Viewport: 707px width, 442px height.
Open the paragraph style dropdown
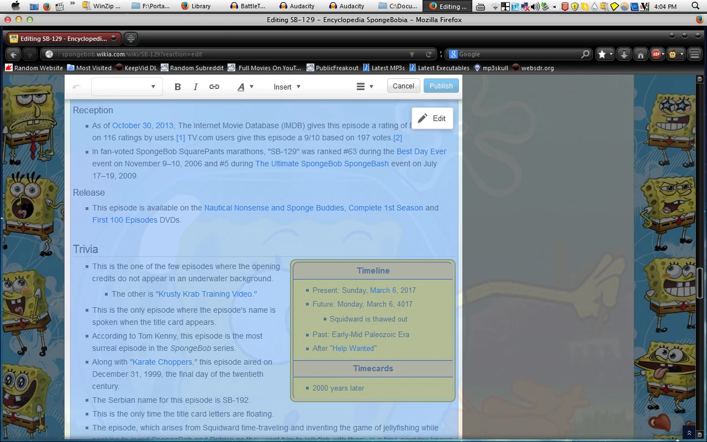(x=126, y=87)
